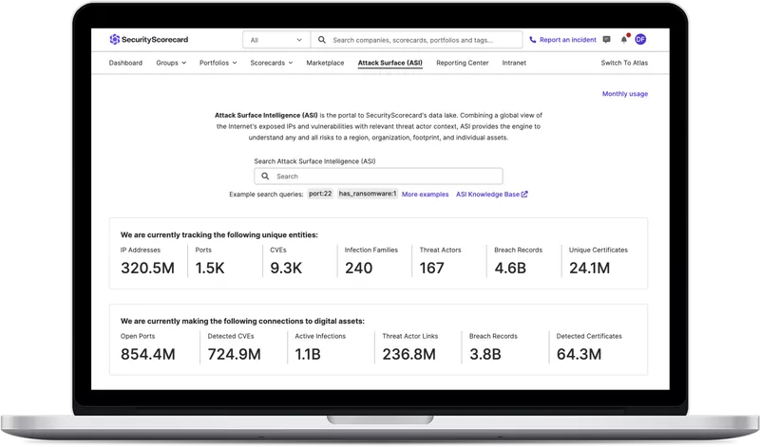The width and height of the screenshot is (760, 447).
Task: Open the Intranet tab
Action: point(514,63)
